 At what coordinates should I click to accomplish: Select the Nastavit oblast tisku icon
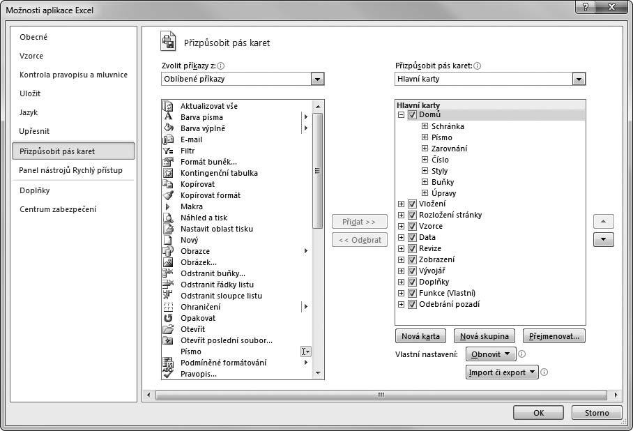168,229
